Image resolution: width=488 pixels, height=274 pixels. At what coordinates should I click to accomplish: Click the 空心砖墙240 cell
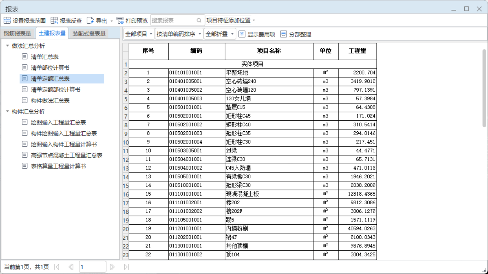[269, 81]
